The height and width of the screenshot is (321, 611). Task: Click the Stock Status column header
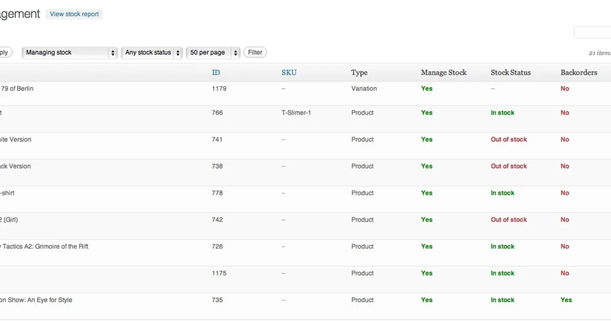pos(511,72)
